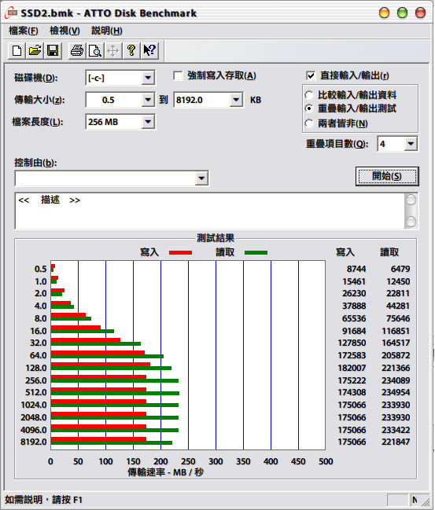435x510 pixels.
Task: Open the 檔案長度 dropdown showing 256 MB
Action: click(x=148, y=122)
